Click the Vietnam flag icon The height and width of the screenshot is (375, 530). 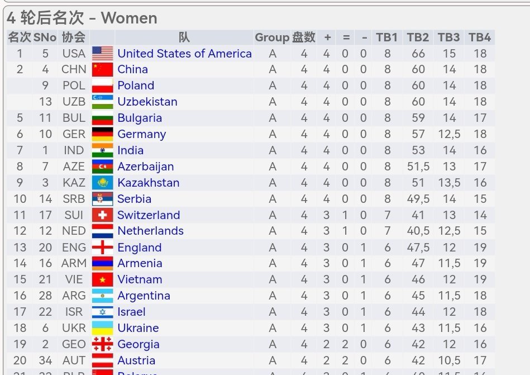(x=102, y=279)
